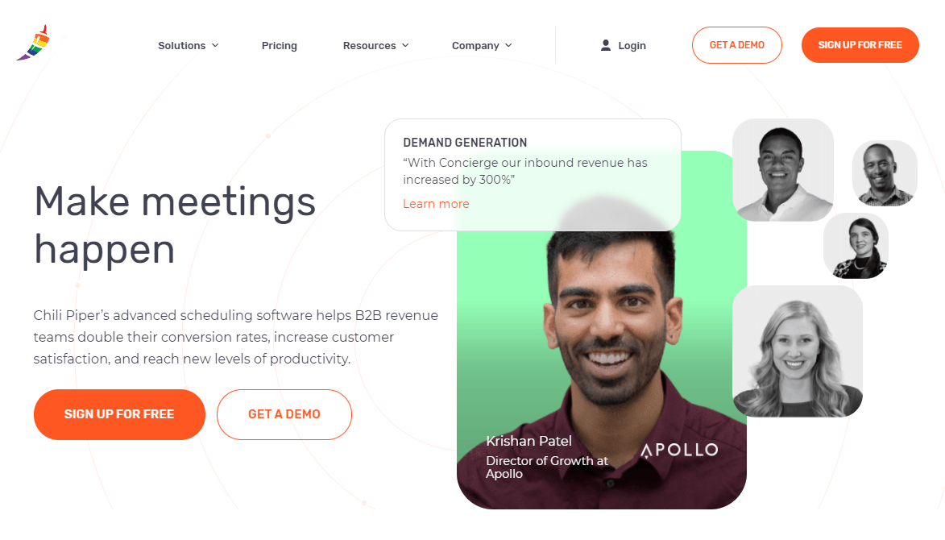Click the Apollo logo on the testimonial card
Viewport: 945px width, 540px height.
pyautogui.click(x=679, y=451)
